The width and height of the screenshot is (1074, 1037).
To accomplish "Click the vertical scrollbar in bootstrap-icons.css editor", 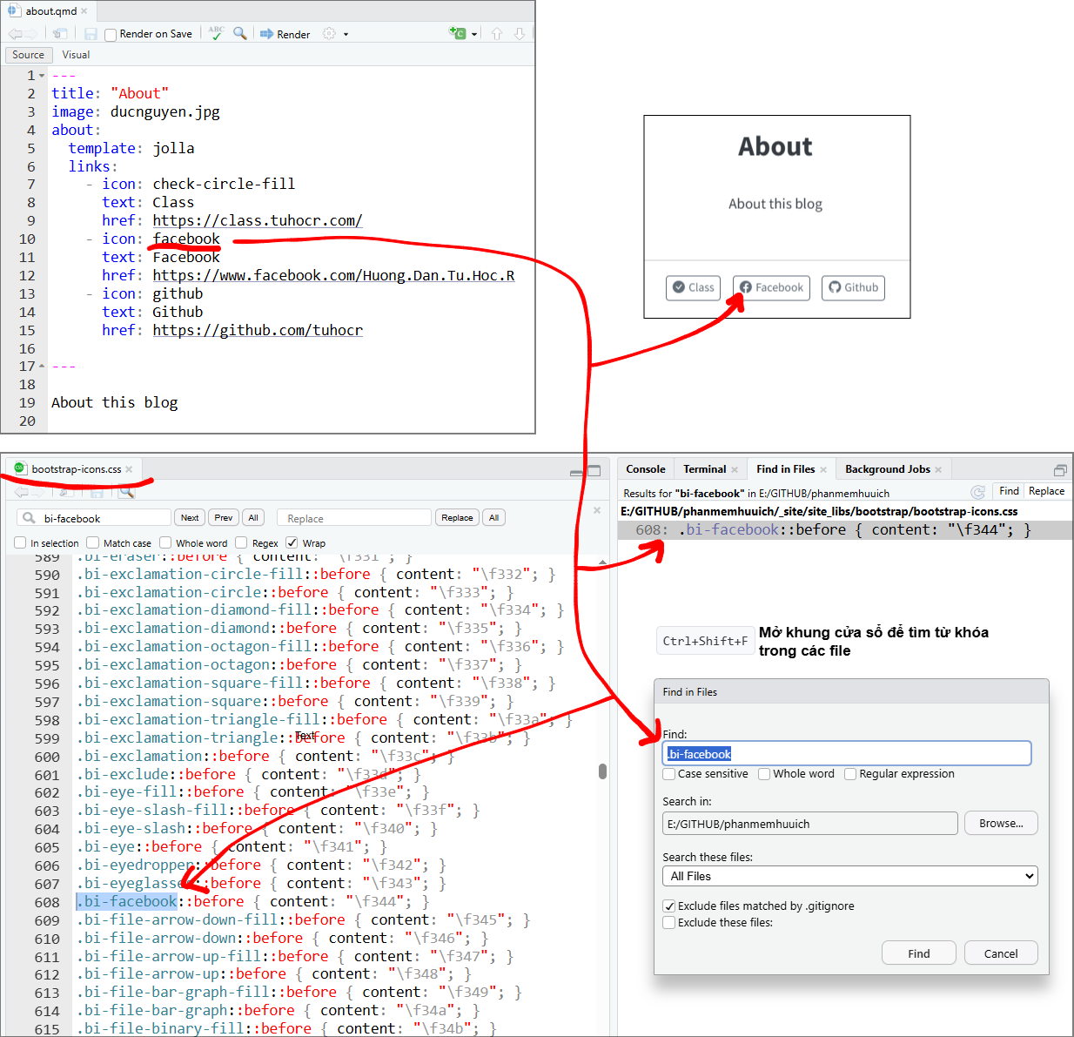I will pos(602,771).
